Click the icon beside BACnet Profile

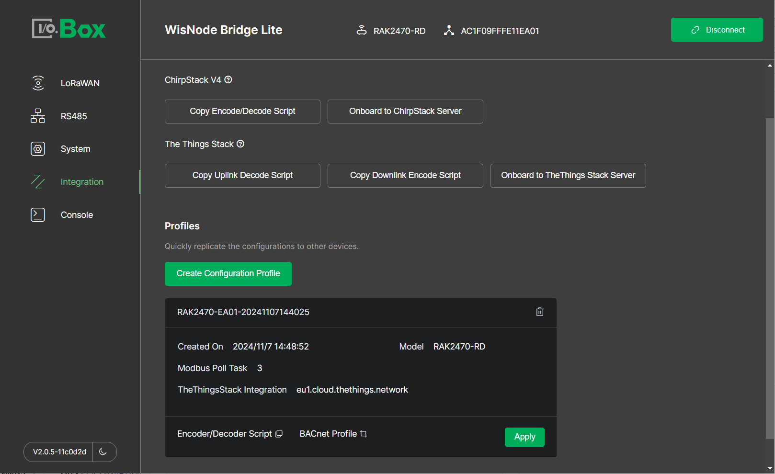pyautogui.click(x=364, y=434)
